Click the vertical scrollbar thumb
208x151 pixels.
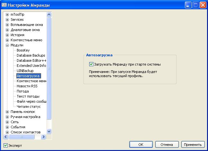click(49, 68)
